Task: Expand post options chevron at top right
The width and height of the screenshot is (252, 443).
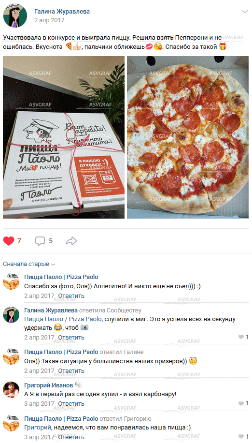Action: (x=245, y=12)
